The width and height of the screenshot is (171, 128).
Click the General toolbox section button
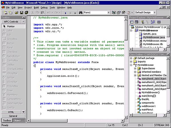tap(13, 116)
